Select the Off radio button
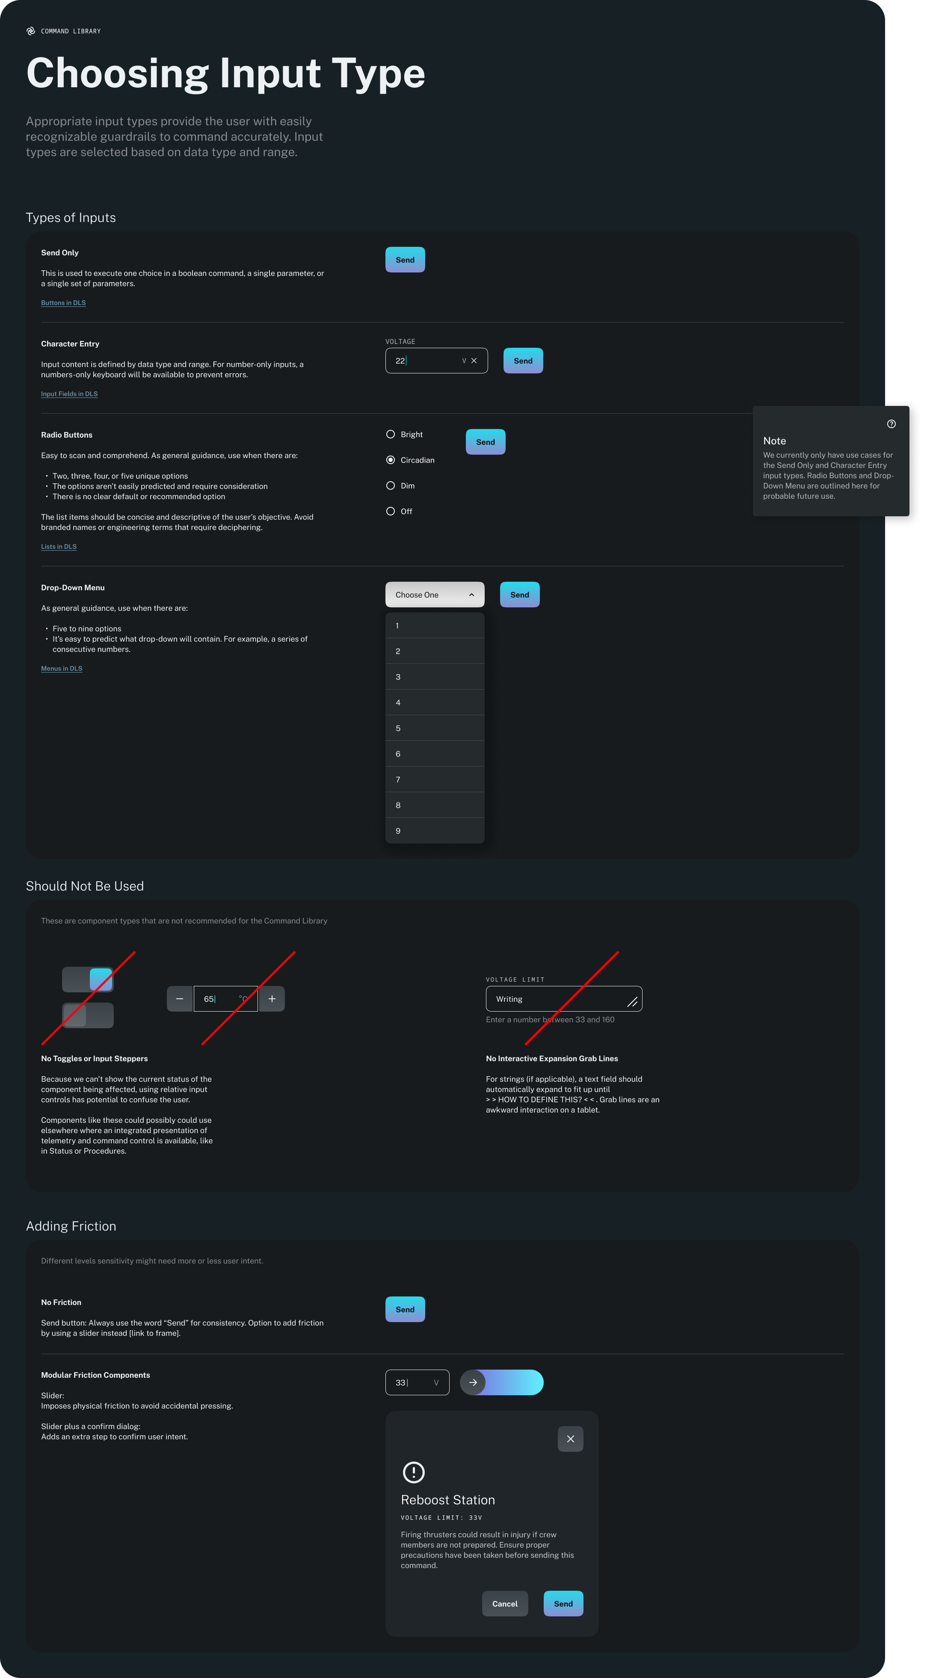This screenshot has height=1678, width=930. coord(391,511)
